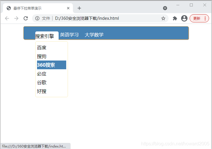Open the 英语学习 navigation menu

69,35
